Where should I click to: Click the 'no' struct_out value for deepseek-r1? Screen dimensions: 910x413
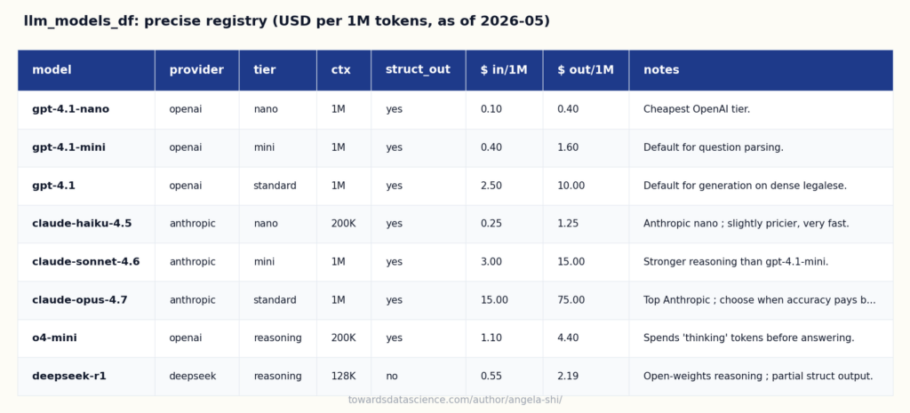click(x=392, y=377)
